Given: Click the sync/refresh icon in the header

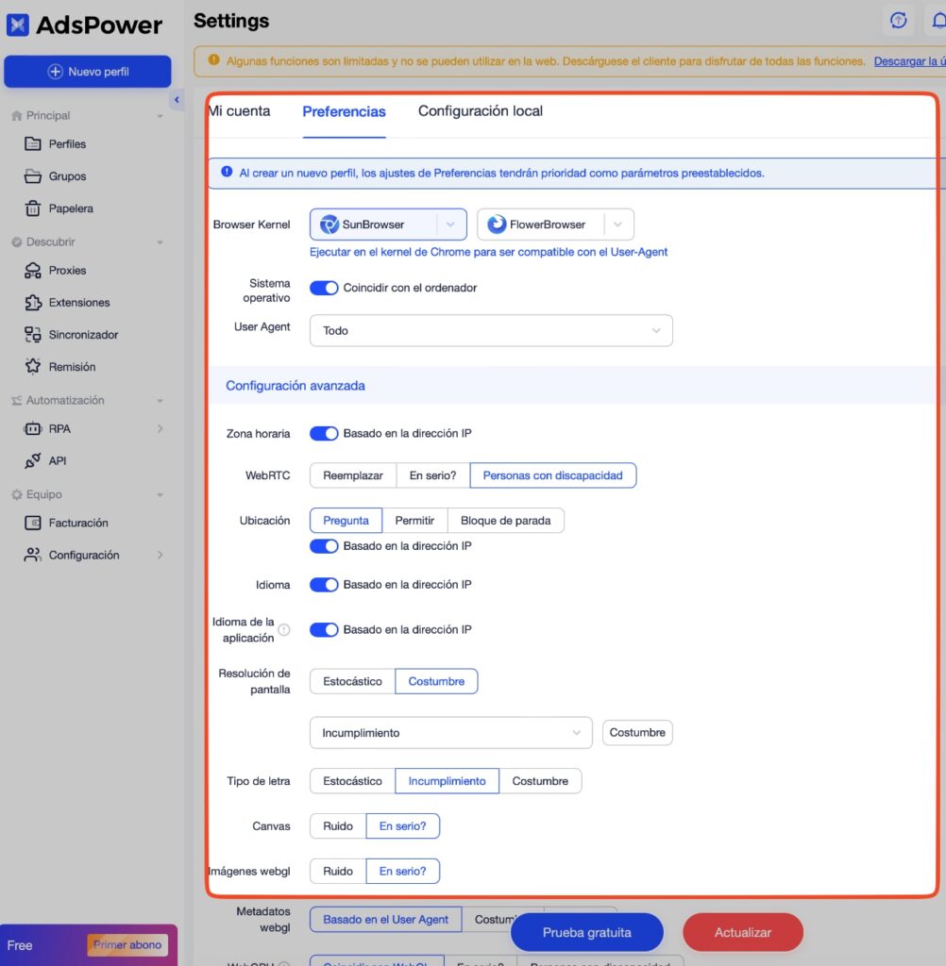Looking at the screenshot, I should tap(898, 20).
